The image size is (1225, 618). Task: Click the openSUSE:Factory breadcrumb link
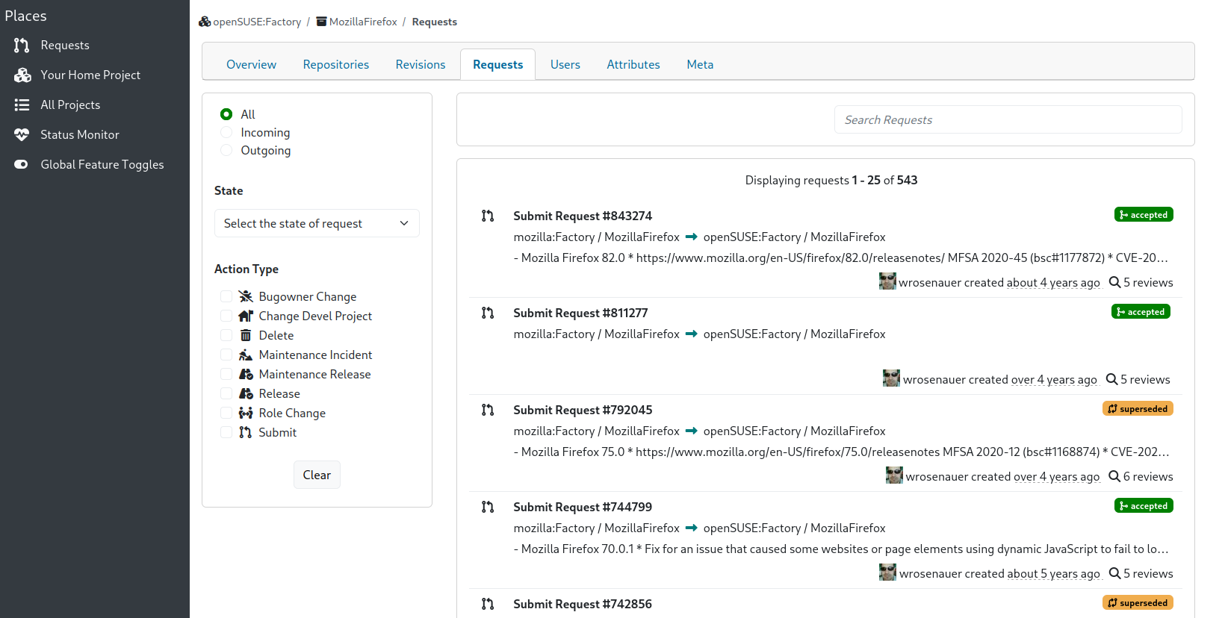pos(257,22)
